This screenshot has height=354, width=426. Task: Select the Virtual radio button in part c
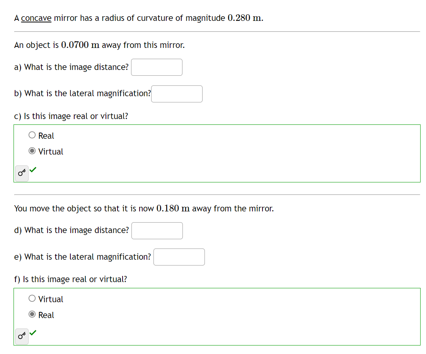click(x=32, y=150)
